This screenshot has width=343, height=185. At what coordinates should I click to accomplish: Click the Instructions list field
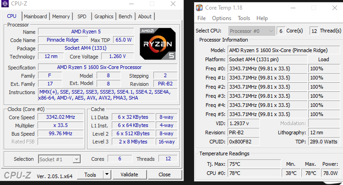tap(108, 95)
